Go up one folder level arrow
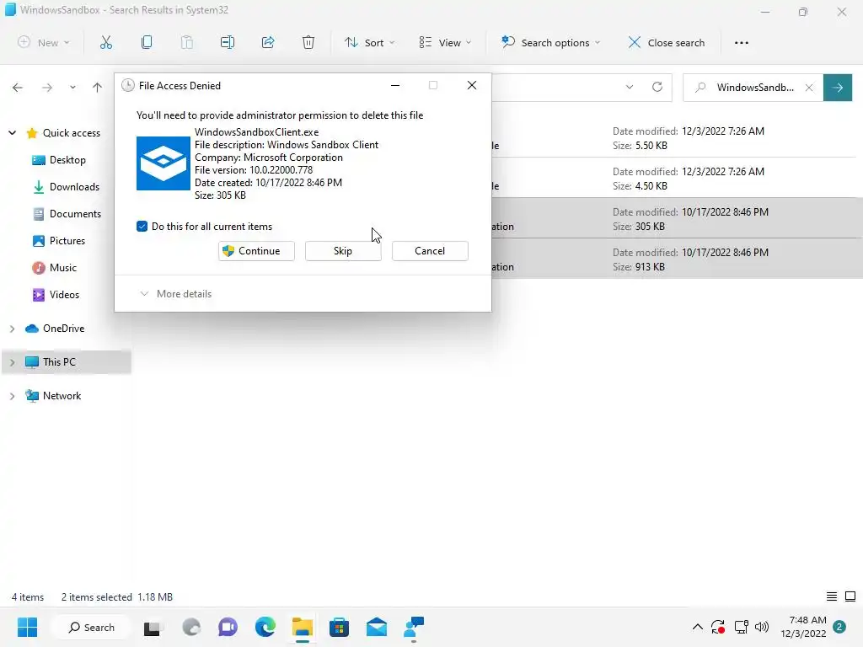The width and height of the screenshot is (863, 647). tap(98, 88)
